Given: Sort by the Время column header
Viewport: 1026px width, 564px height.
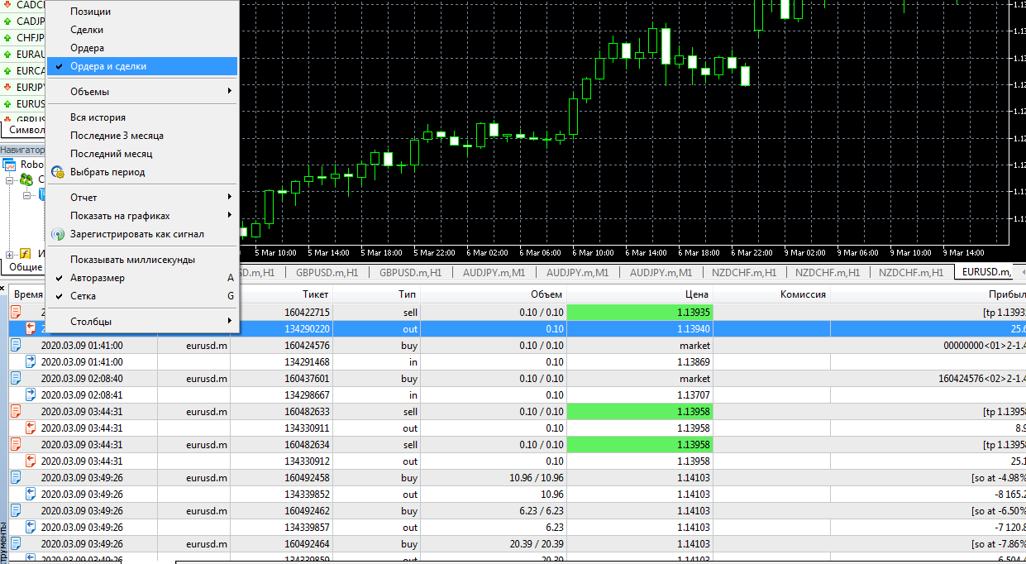Looking at the screenshot, I should click(x=28, y=294).
